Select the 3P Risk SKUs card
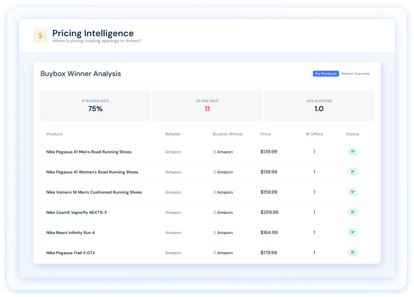The height and width of the screenshot is (297, 414). click(207, 106)
